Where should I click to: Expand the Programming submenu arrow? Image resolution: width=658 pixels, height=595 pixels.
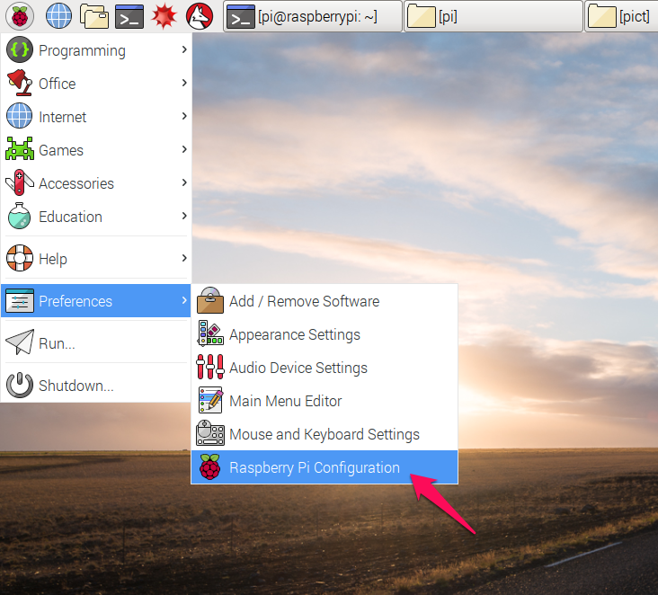pos(183,49)
